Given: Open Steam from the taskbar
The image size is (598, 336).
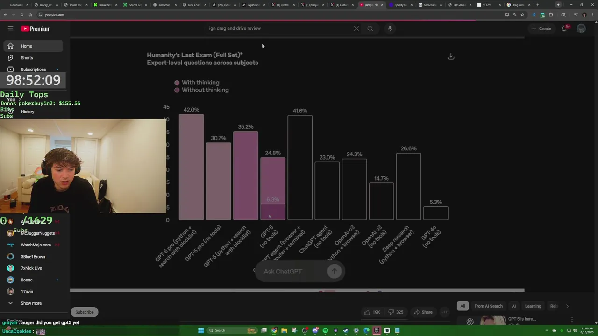Looking at the screenshot, I should [x=346, y=330].
